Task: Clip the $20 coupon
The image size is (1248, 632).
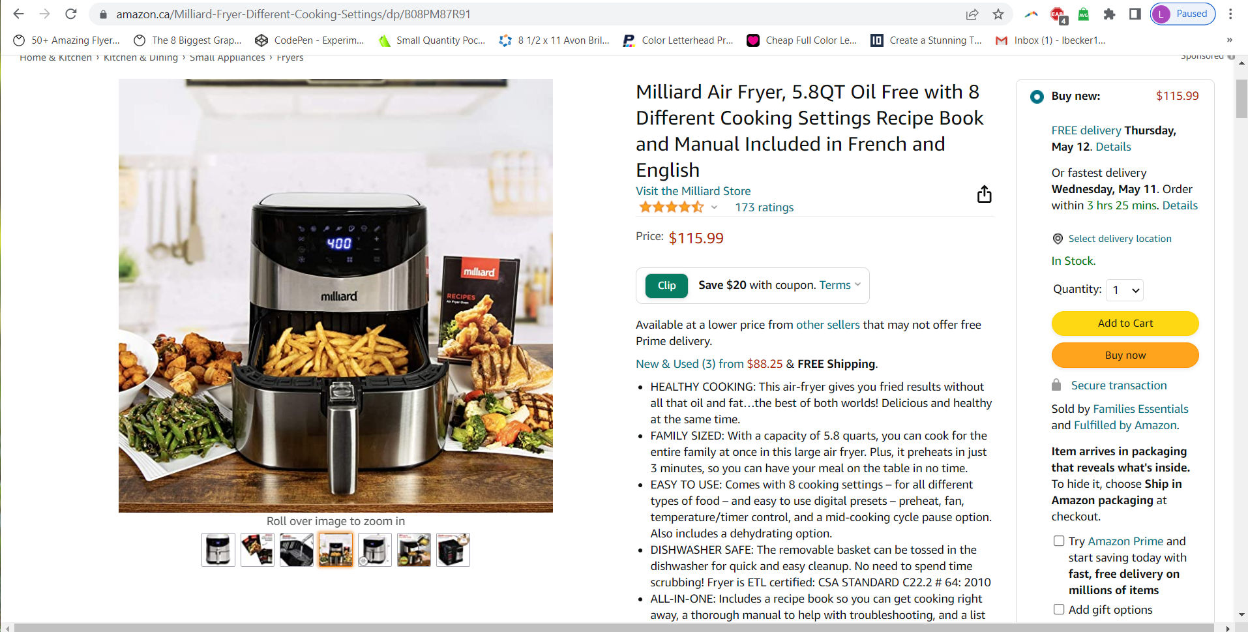Action: (666, 286)
